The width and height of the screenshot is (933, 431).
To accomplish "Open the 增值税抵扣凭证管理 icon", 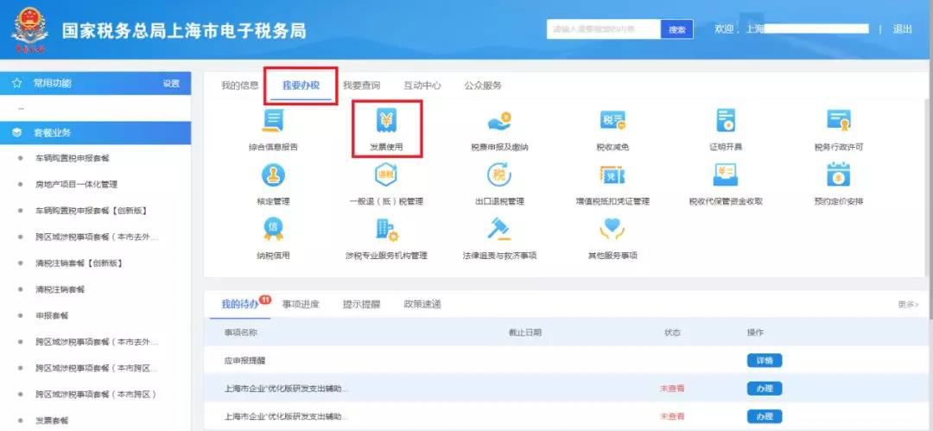I will (612, 175).
